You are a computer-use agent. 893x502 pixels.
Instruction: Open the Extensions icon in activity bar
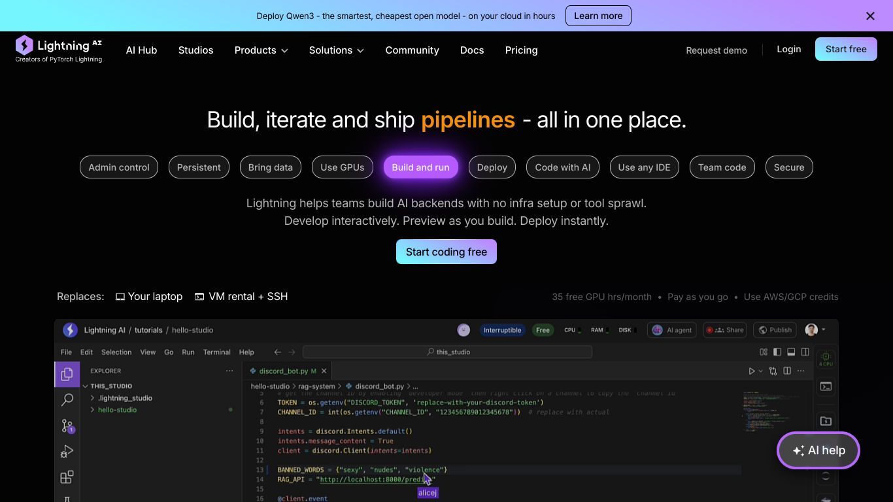tap(67, 477)
